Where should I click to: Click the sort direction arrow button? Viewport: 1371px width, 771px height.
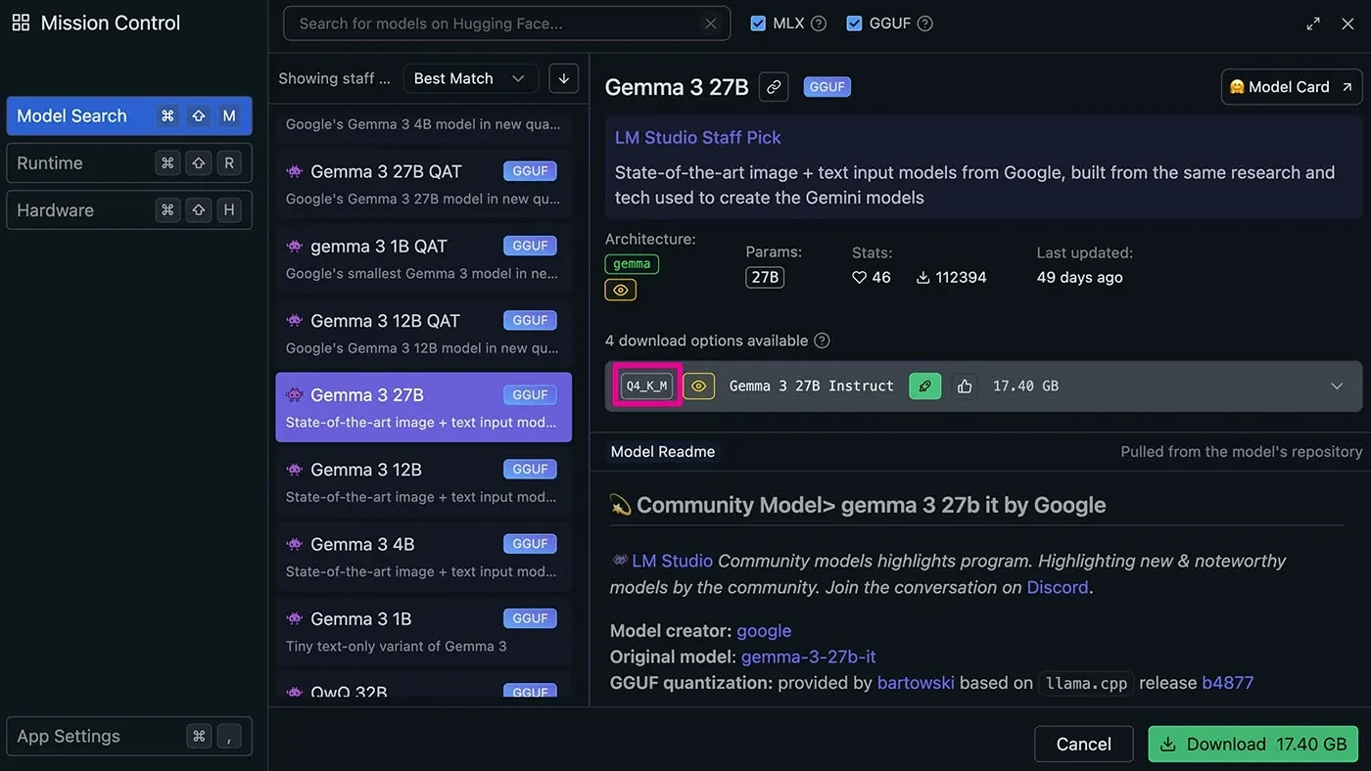click(563, 78)
